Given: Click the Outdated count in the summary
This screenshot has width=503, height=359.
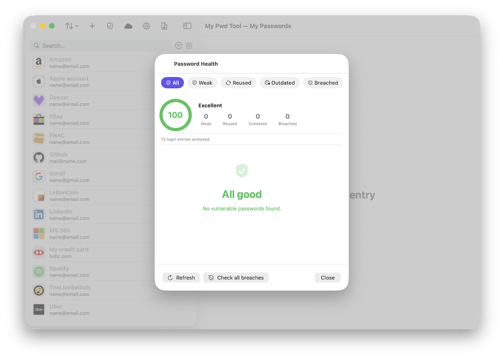Looking at the screenshot, I should (258, 119).
